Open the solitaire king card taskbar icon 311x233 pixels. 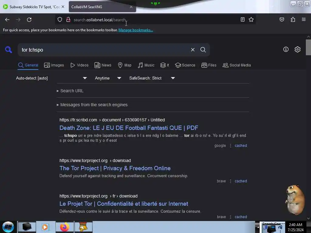click(83, 227)
